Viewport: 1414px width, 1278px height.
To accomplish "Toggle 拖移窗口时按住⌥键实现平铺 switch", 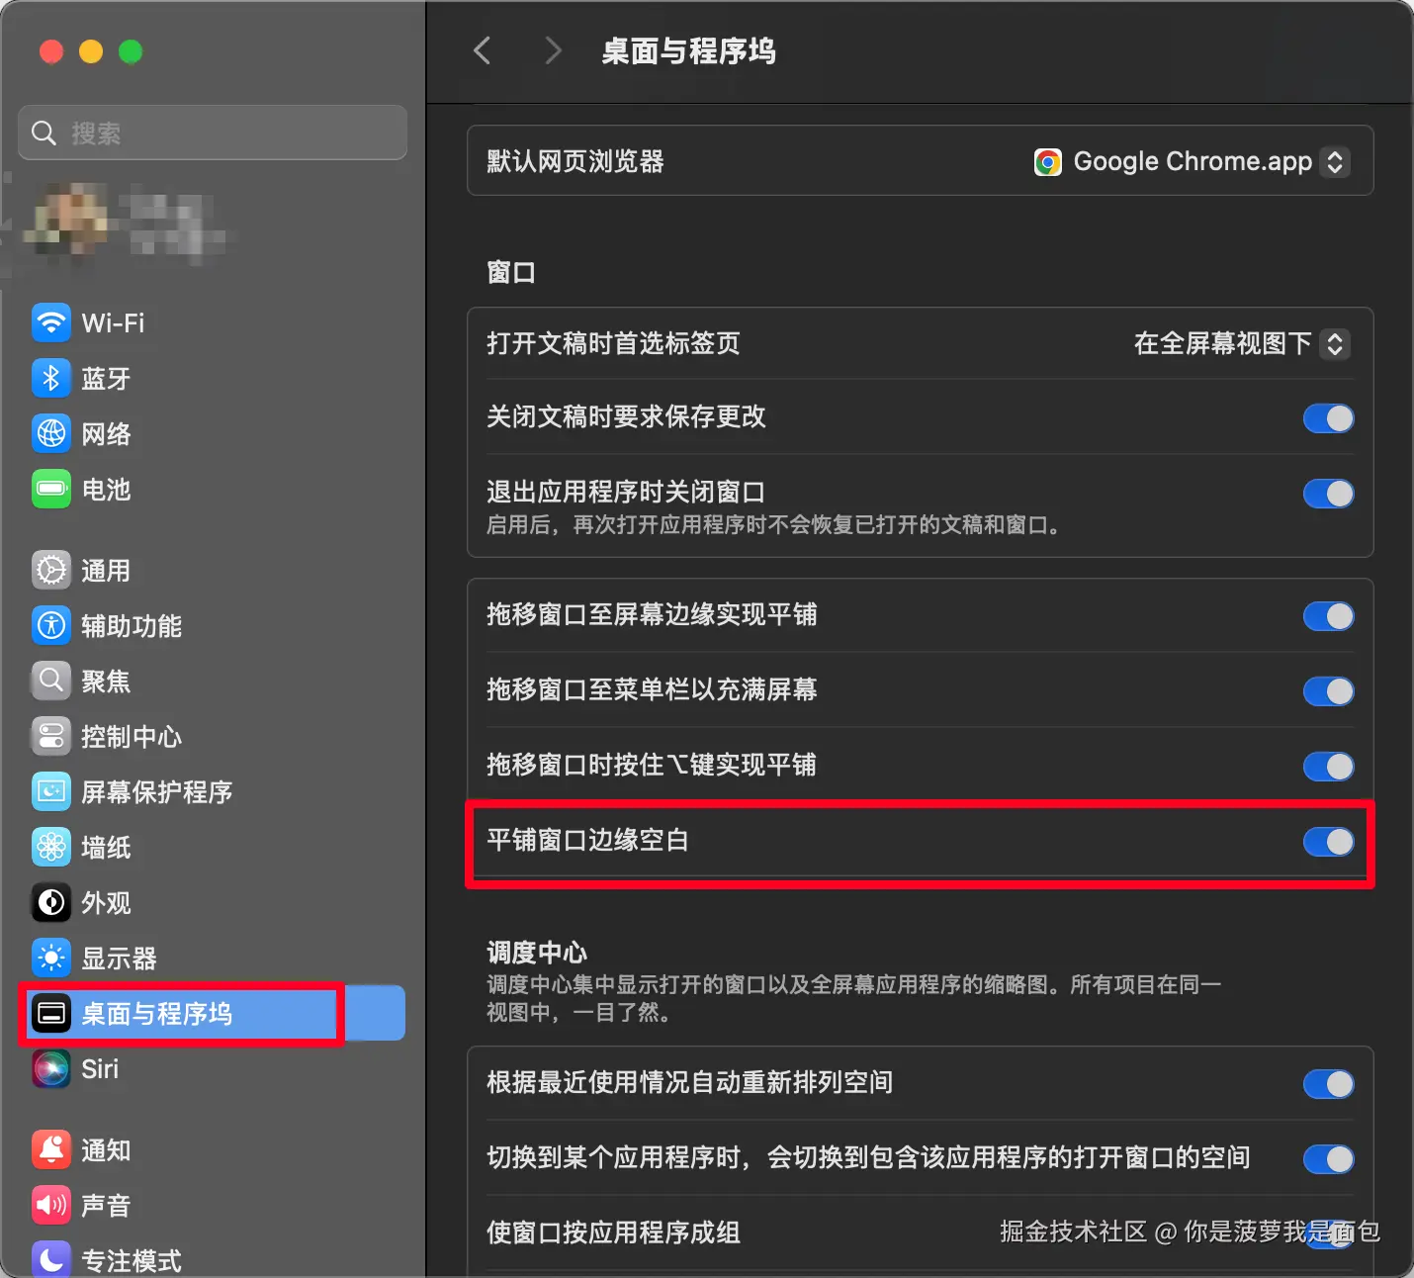I will tap(1328, 767).
